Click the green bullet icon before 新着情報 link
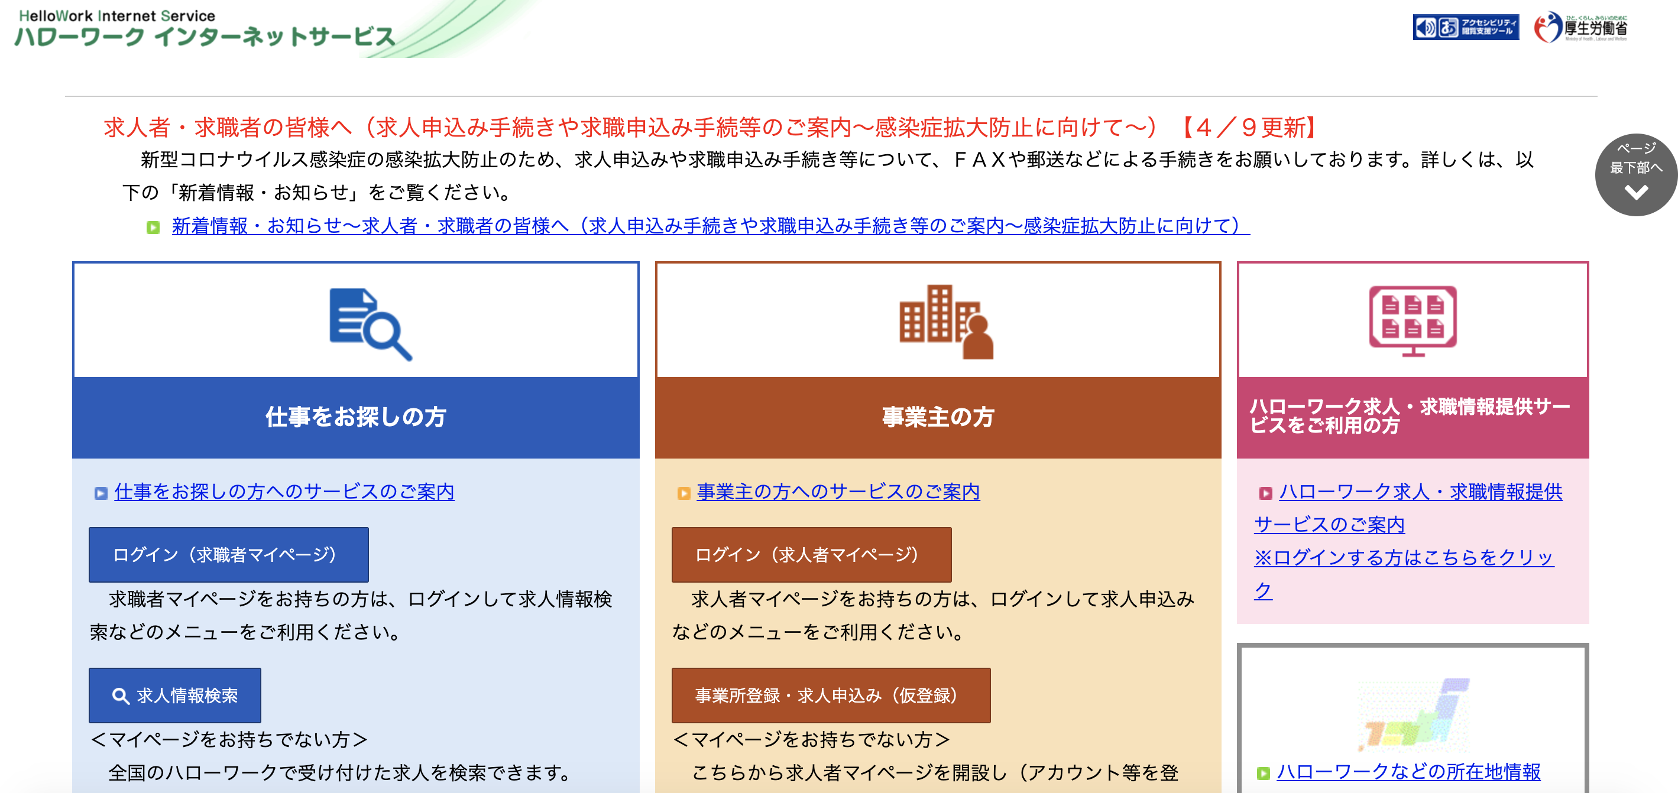The width and height of the screenshot is (1678, 793). point(153,227)
